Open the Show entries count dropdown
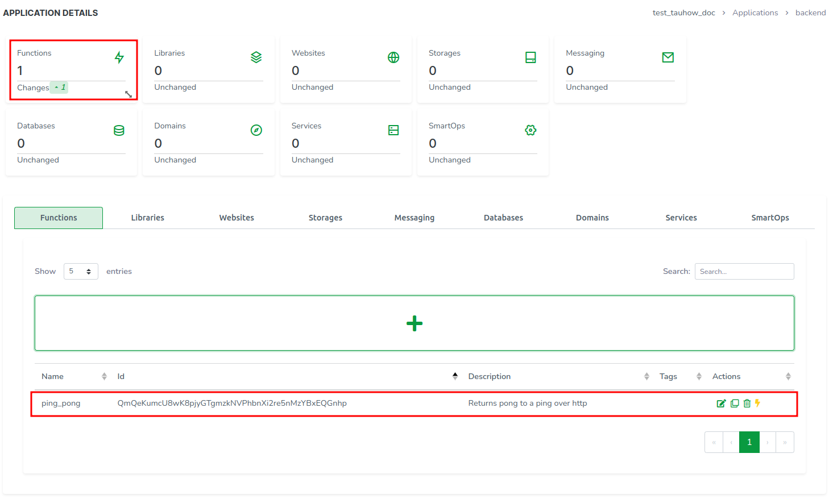Screen dimensions: 833x499 [x=81, y=272]
